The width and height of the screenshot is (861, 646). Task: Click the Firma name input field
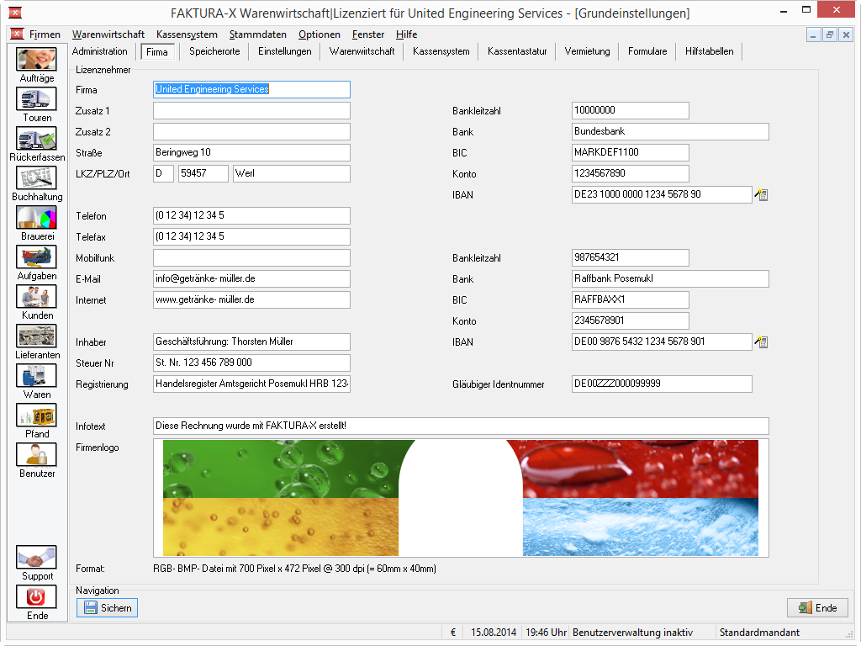coord(251,89)
